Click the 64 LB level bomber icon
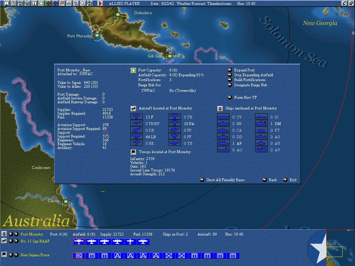355x266 pixels. point(137,136)
